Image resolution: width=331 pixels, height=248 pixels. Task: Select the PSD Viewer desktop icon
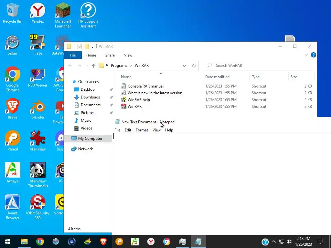click(x=37, y=77)
